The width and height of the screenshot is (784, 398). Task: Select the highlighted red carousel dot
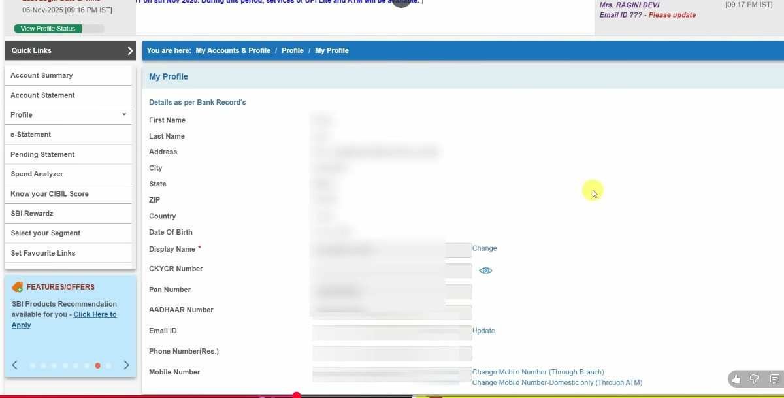tap(97, 366)
